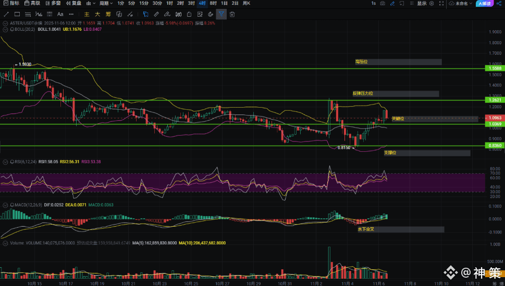The image size is (505, 286).
Task: Select the rectangle drawing tool
Action: [x=17, y=14]
